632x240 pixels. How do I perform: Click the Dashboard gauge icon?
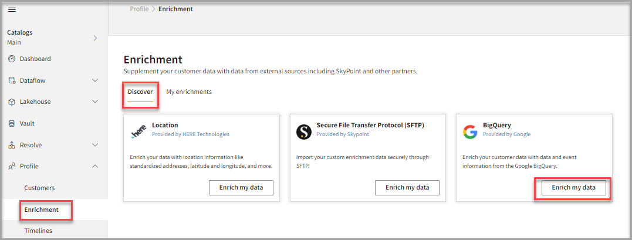pyautogui.click(x=12, y=59)
